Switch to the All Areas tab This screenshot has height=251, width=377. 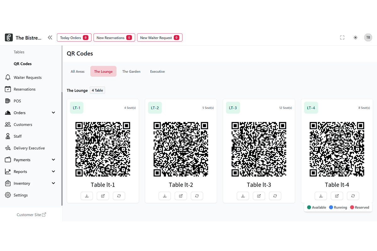point(78,72)
